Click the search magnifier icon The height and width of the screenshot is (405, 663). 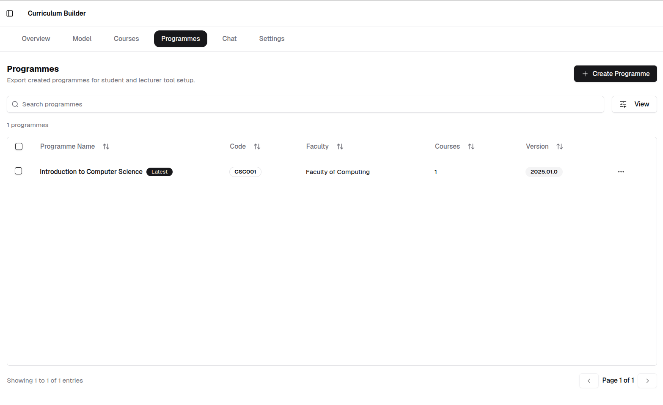coord(15,104)
